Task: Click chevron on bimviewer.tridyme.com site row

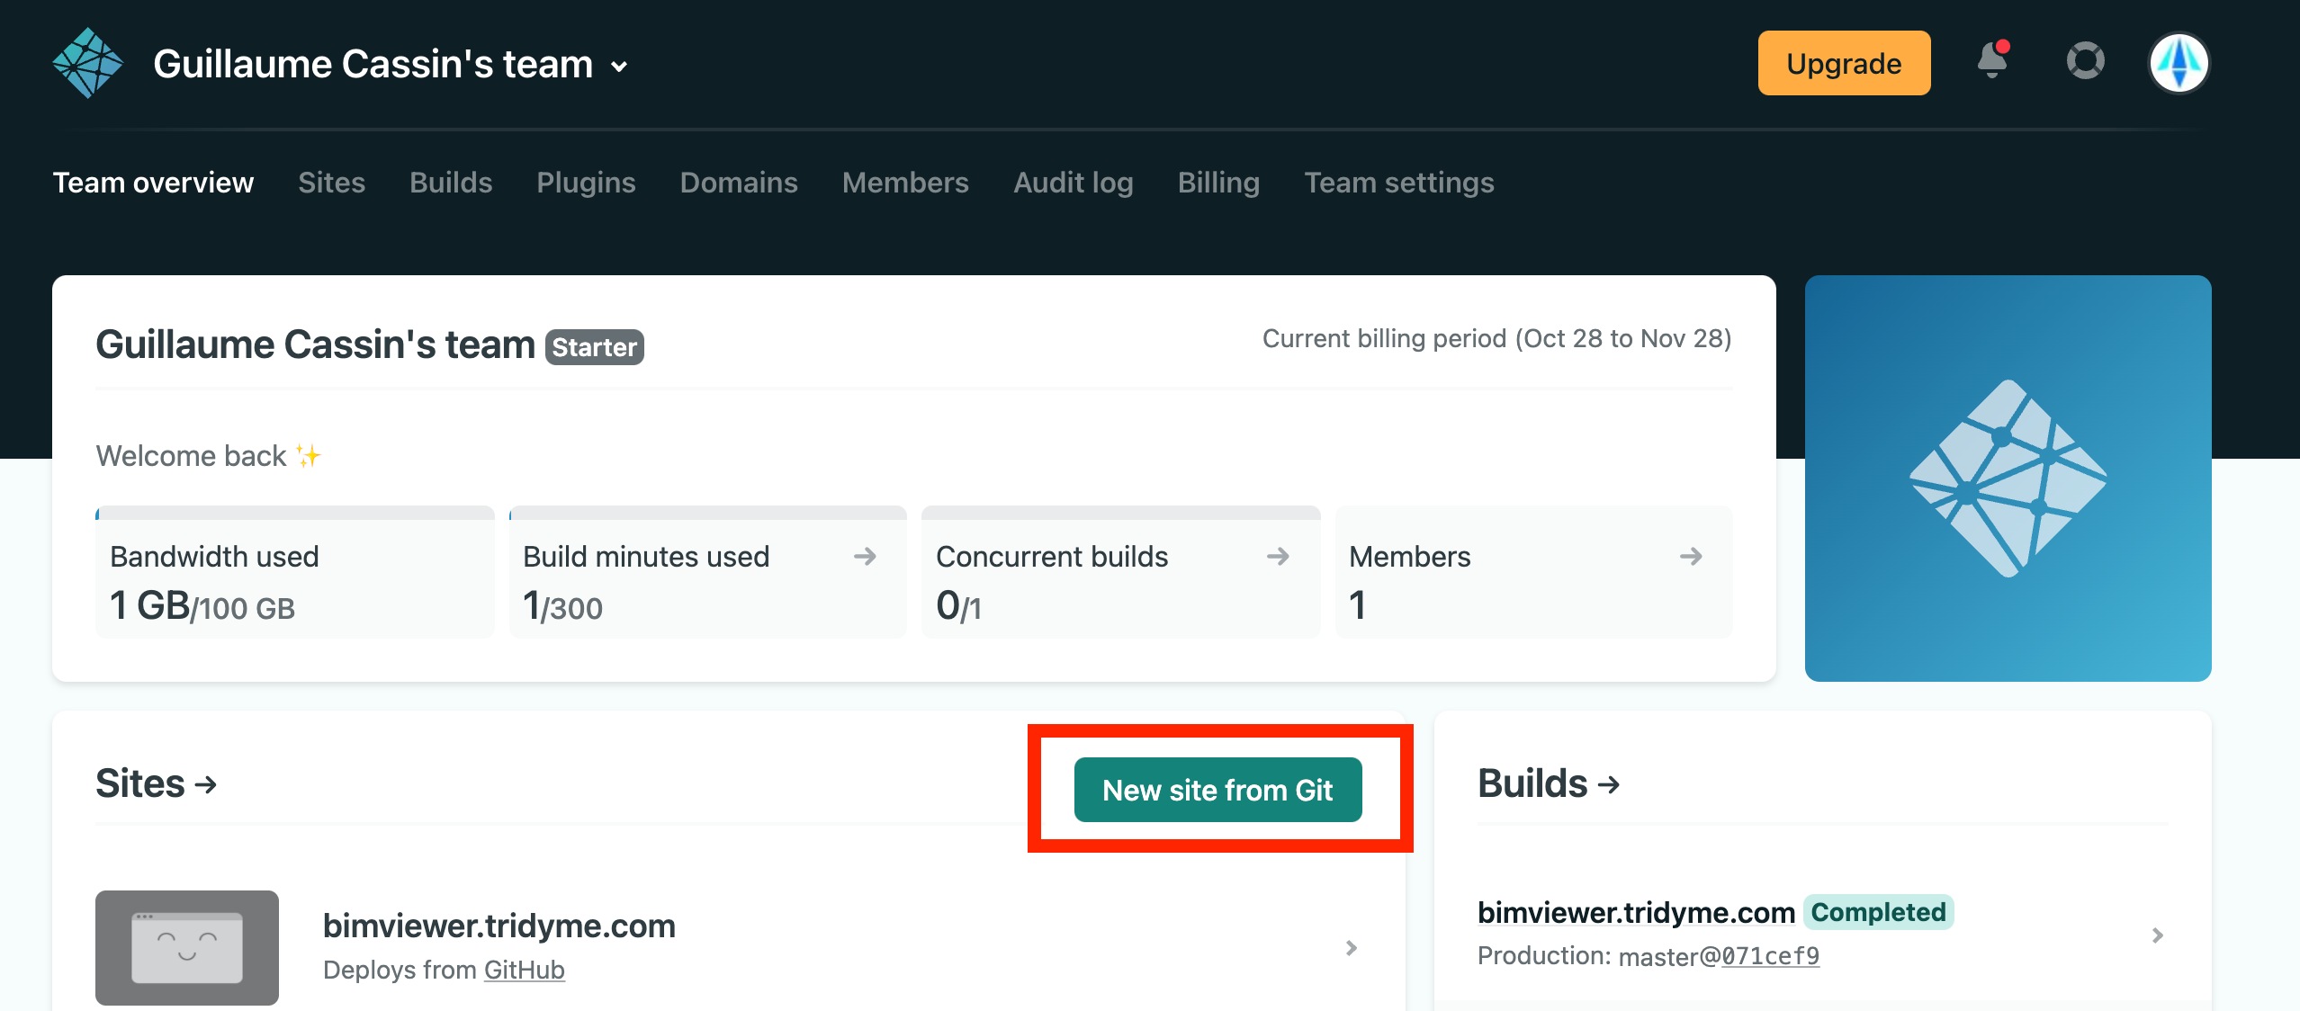Action: (1351, 948)
